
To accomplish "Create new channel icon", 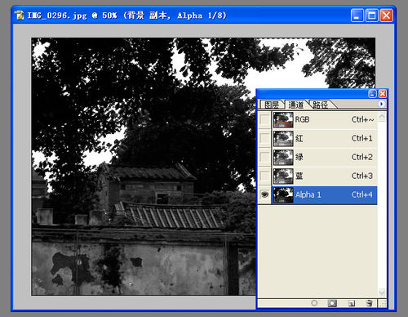I will [x=352, y=303].
